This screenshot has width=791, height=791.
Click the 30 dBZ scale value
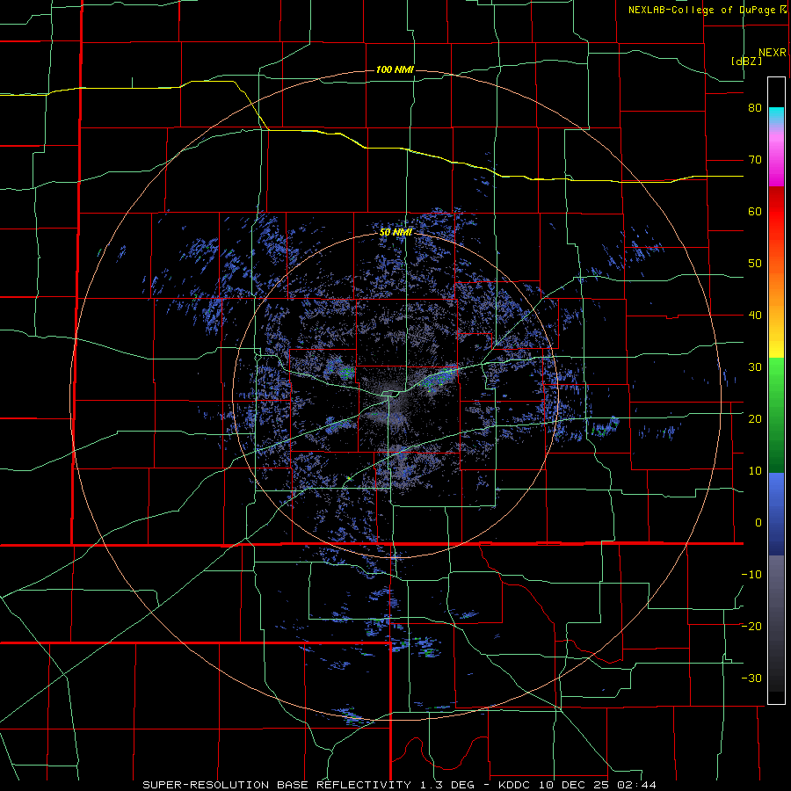click(755, 366)
